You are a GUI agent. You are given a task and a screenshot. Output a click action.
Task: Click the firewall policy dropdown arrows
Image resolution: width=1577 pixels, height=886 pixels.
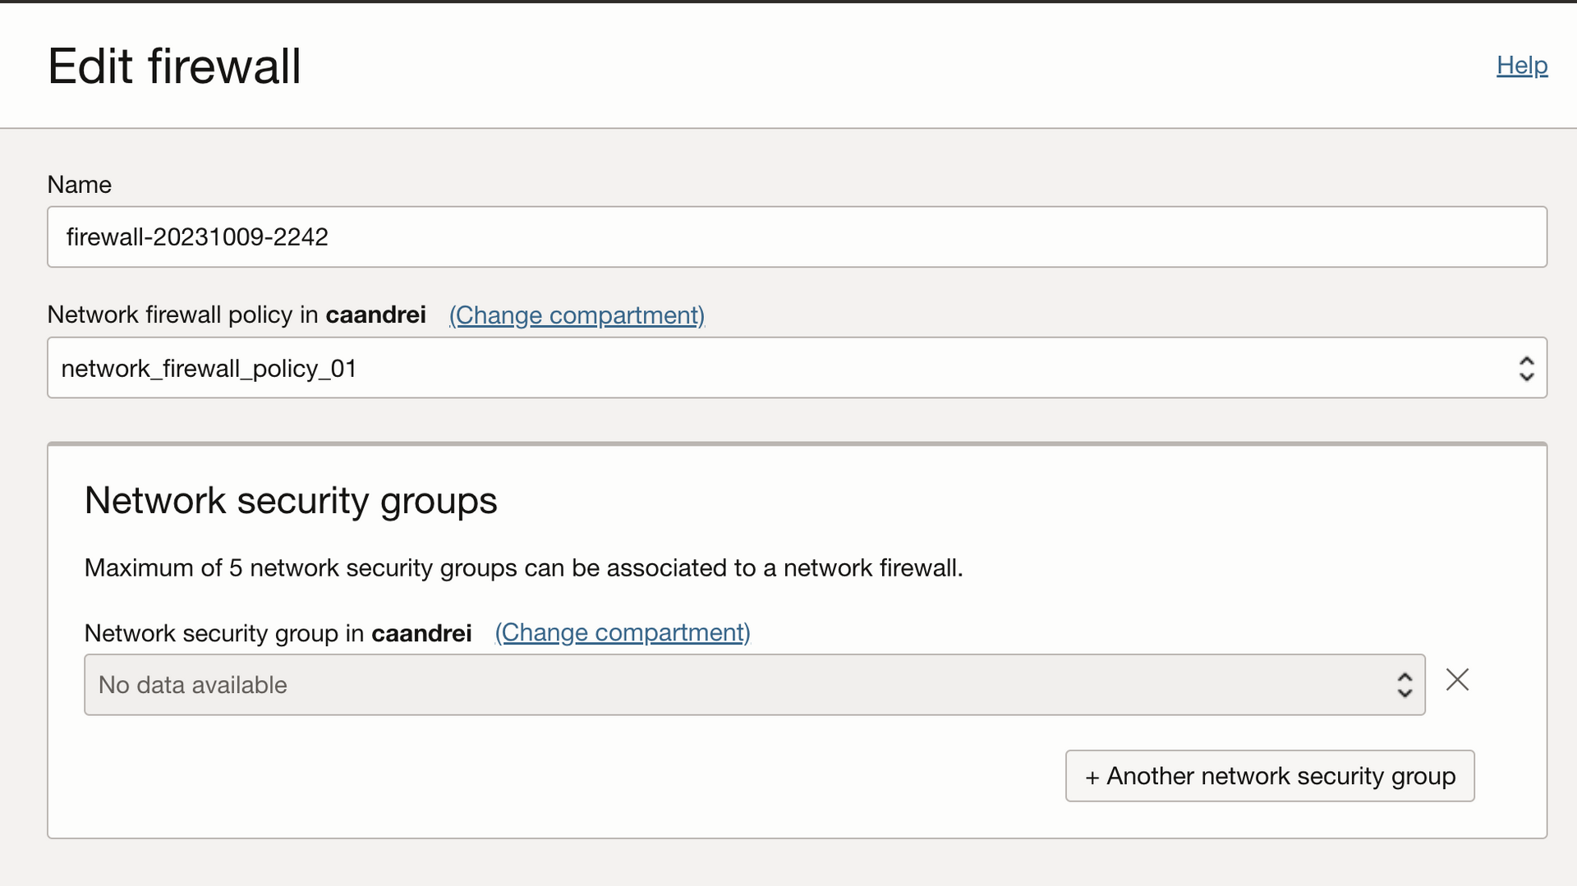pos(1526,369)
